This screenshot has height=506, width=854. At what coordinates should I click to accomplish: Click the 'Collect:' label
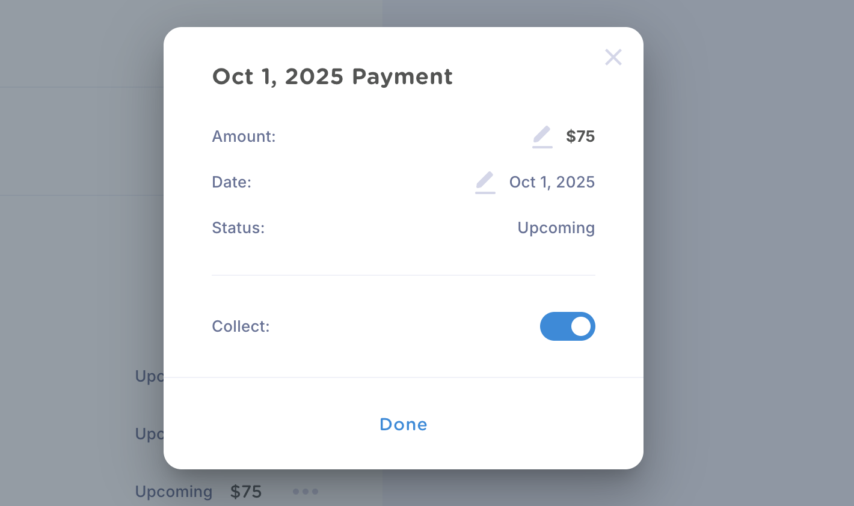tap(241, 326)
